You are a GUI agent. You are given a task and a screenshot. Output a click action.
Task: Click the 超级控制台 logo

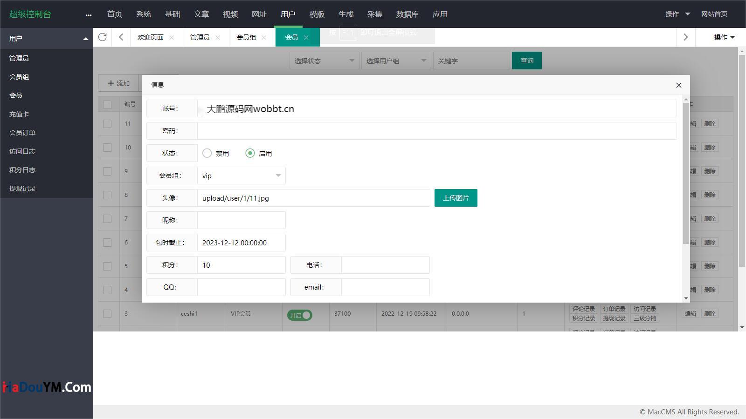(30, 14)
